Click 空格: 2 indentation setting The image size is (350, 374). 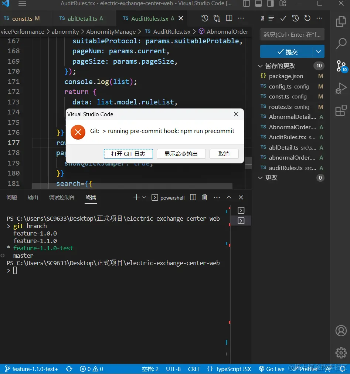coord(150,369)
